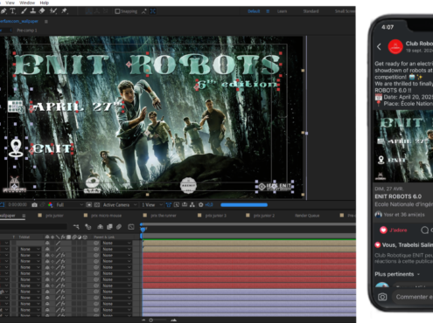Open the Default workspace menu icon
Image resolution: width=433 pixels, height=323 pixels.
point(268,11)
